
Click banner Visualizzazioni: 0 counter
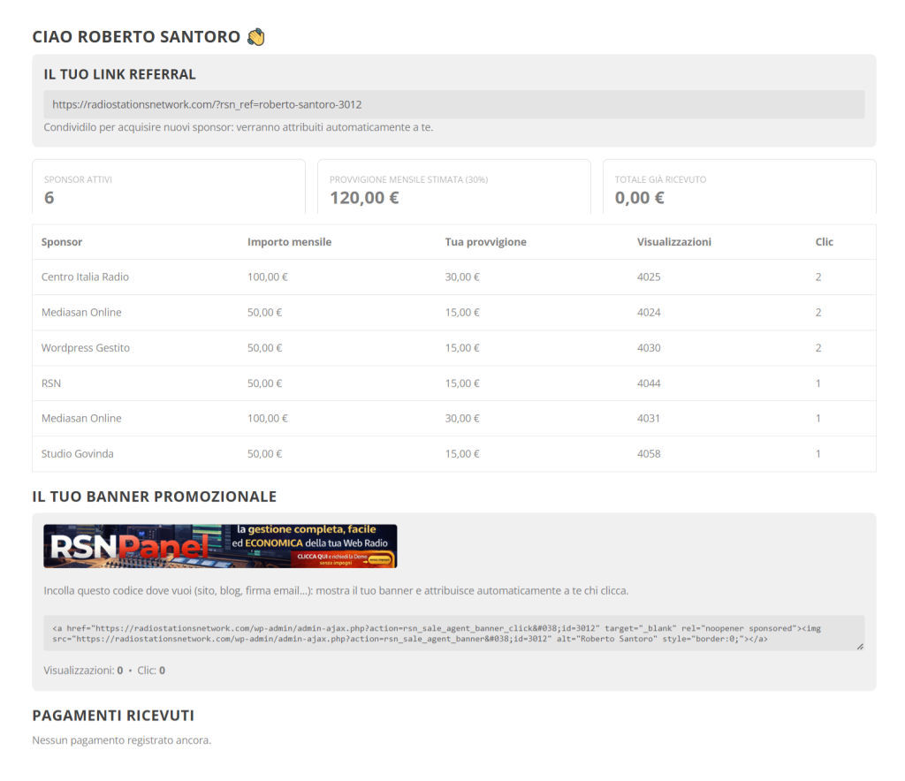pos(83,671)
